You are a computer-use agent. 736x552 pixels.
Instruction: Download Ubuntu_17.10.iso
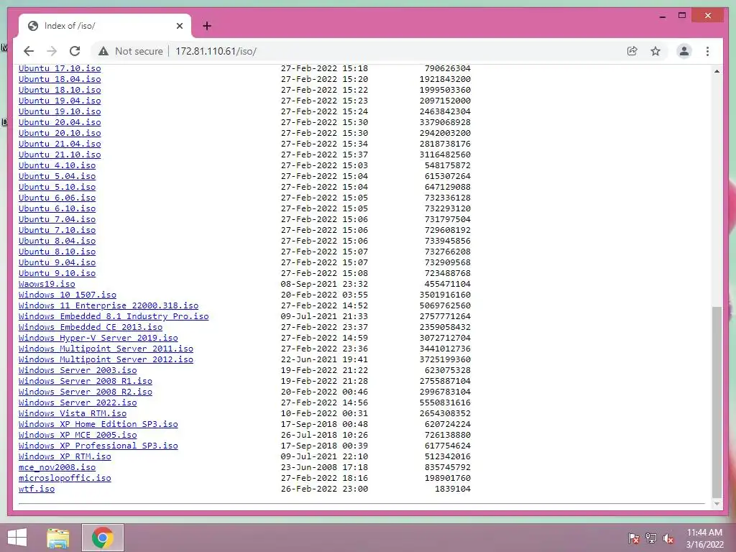(60, 68)
